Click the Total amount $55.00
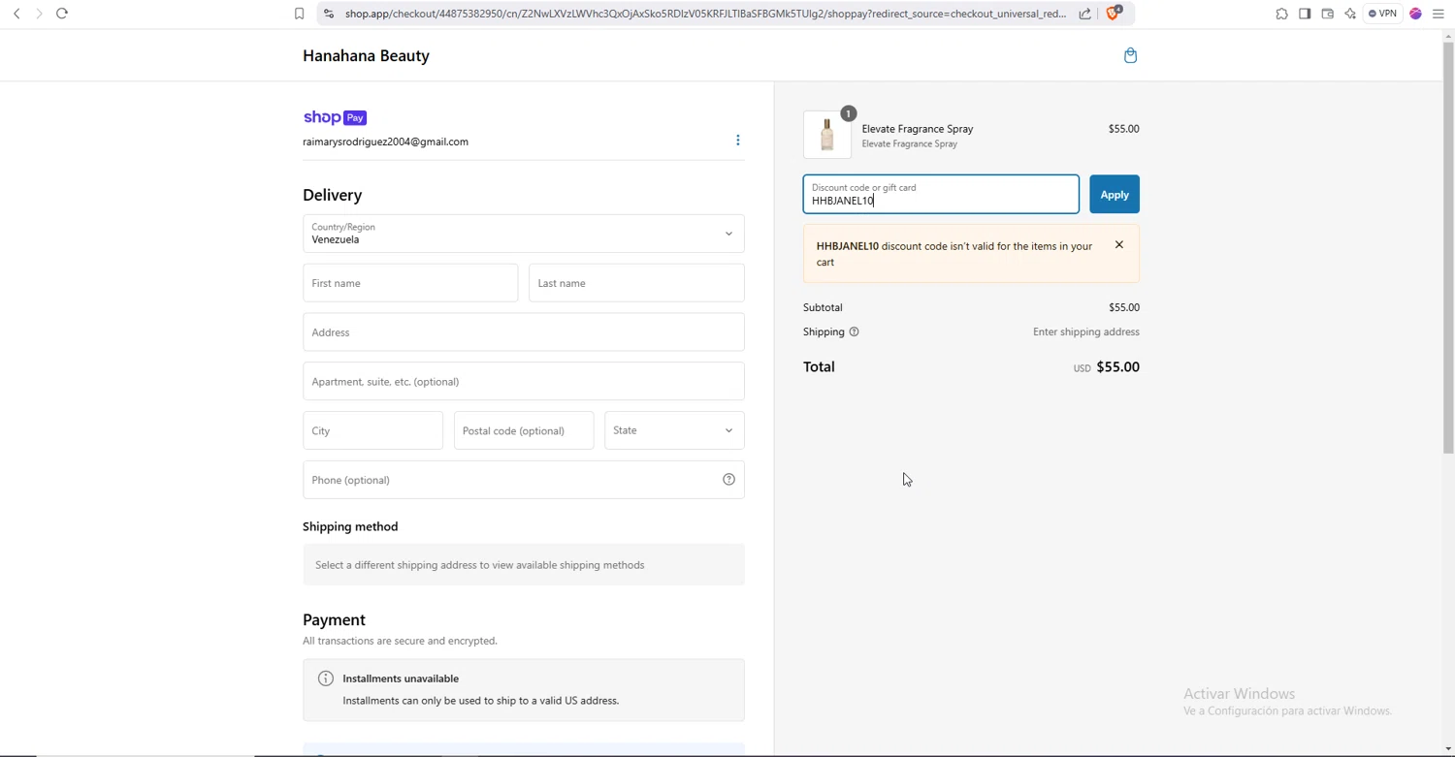1455x757 pixels. 1117,367
